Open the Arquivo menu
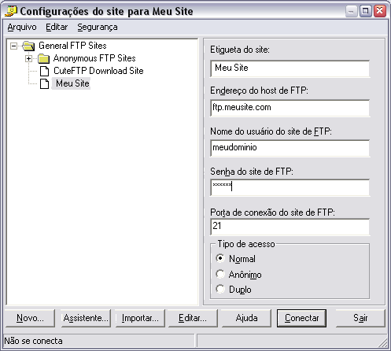391x351 pixels. tap(22, 27)
